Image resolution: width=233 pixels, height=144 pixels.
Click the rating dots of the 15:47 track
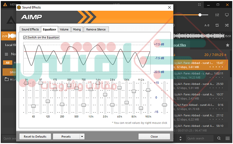coord(216,67)
